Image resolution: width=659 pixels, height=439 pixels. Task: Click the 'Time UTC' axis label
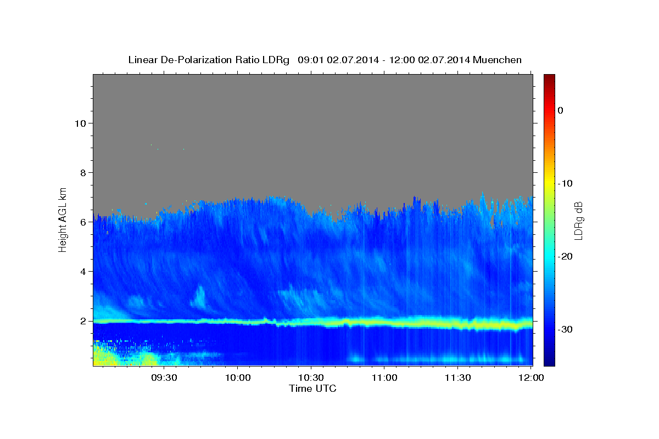pos(312,389)
